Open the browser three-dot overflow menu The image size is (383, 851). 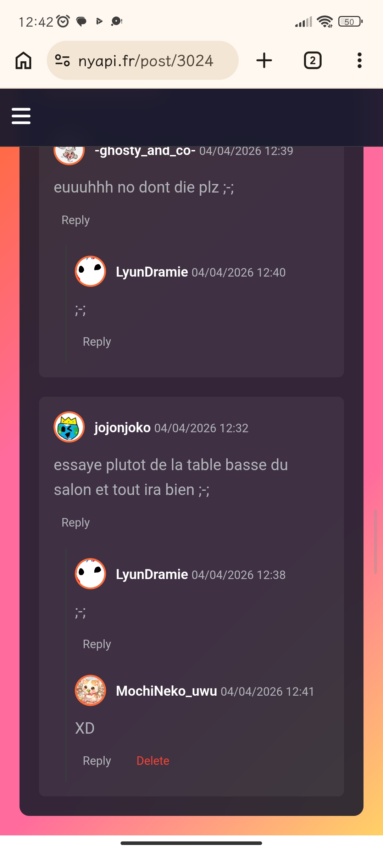pos(359,61)
